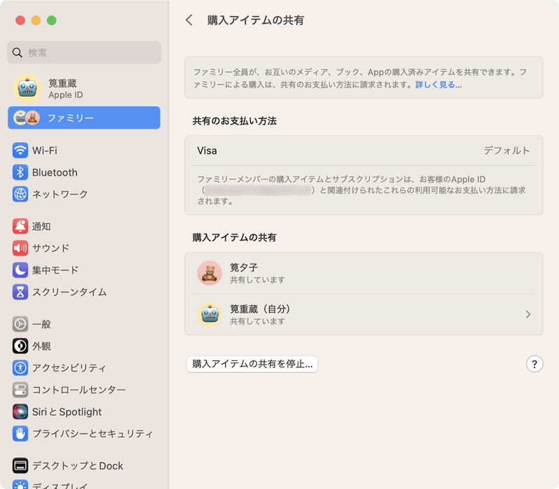This screenshot has width=559, height=489.
Task: Click the yellow minimize window button
Action: [x=36, y=20]
